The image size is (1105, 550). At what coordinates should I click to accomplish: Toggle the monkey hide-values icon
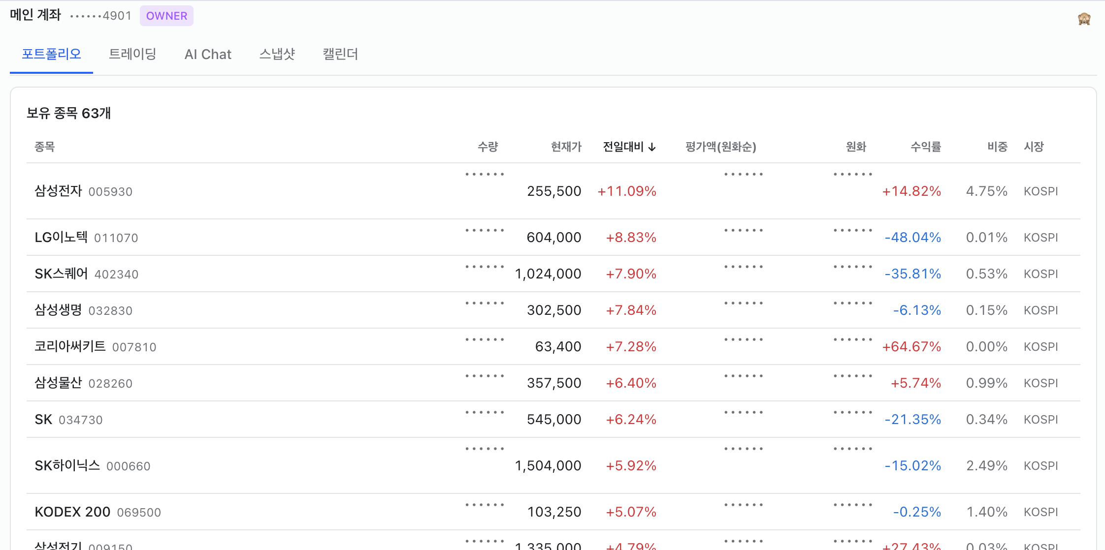1084,19
